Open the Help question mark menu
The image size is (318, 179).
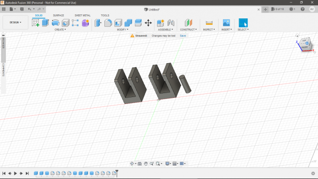pyautogui.click(x=303, y=9)
